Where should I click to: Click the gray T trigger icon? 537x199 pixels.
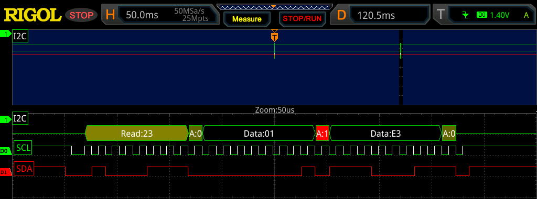441,15
